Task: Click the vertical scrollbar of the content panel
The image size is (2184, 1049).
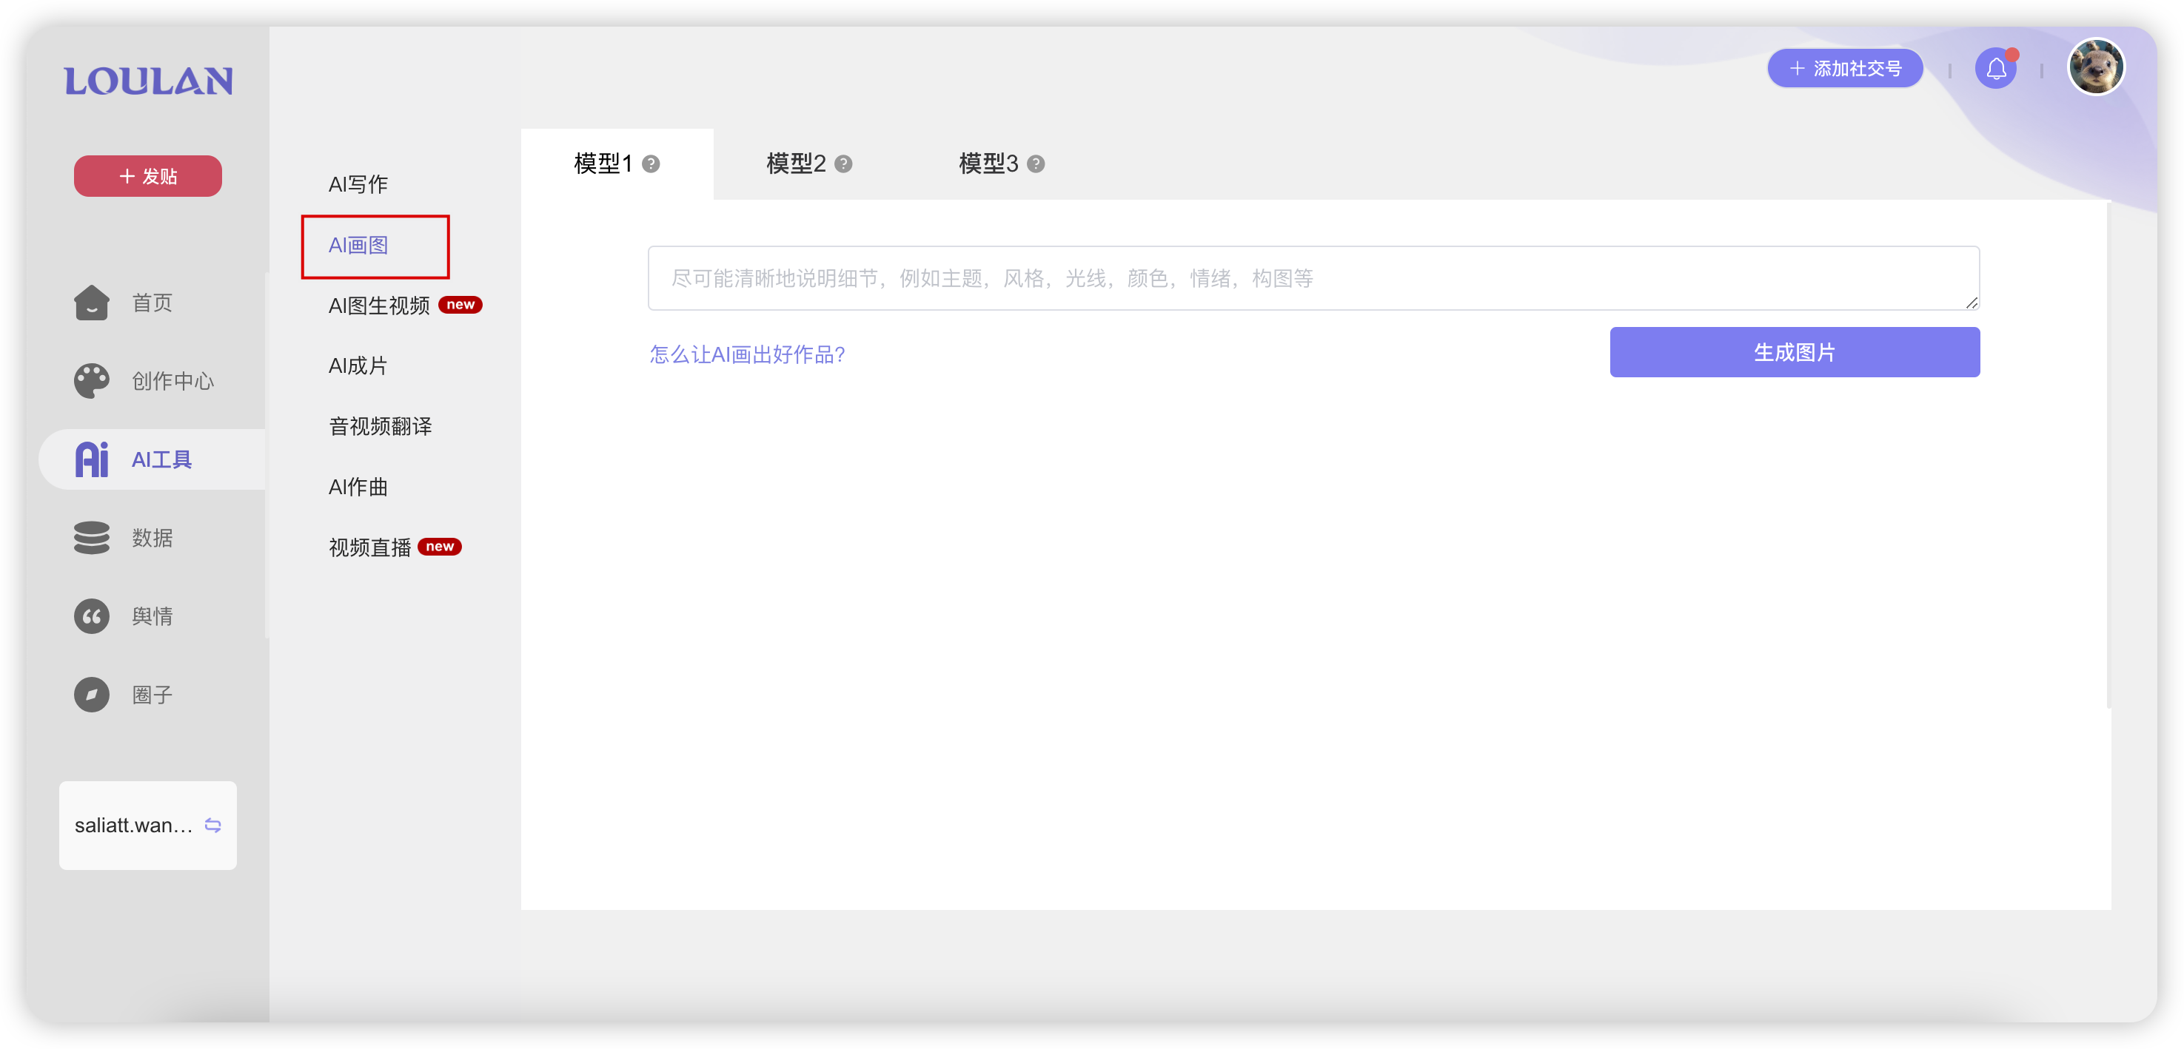Action: pyautogui.click(x=2108, y=454)
